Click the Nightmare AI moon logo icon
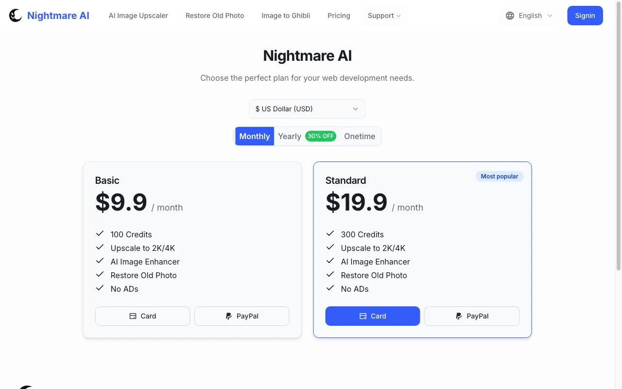The height and width of the screenshot is (389, 622). pos(16,16)
